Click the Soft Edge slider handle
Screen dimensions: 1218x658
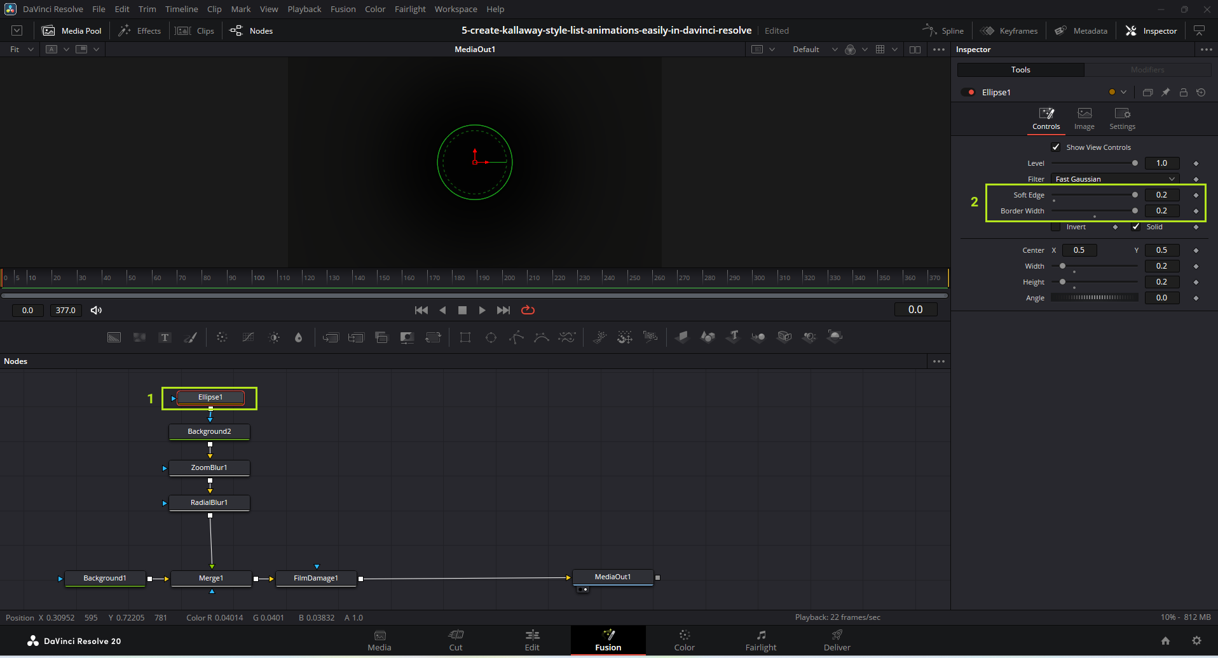1135,195
